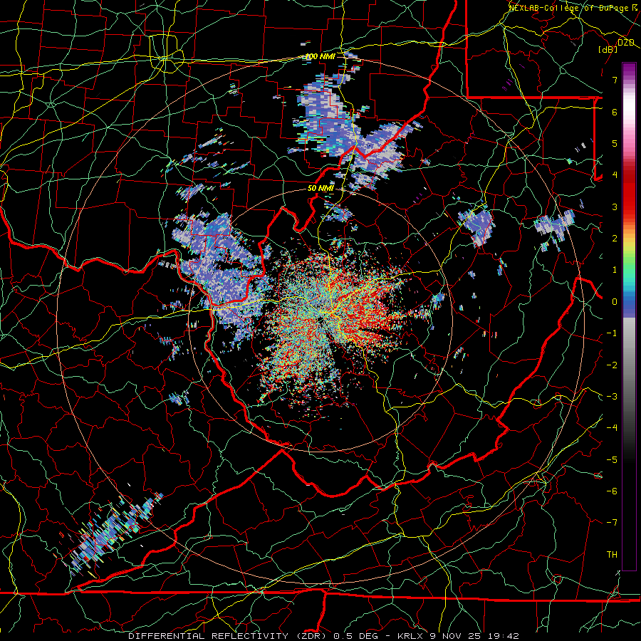
Task: Click the -3 tick label on the color scale
Action: pos(612,397)
